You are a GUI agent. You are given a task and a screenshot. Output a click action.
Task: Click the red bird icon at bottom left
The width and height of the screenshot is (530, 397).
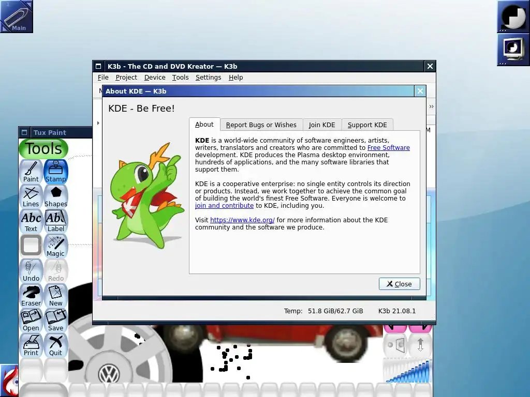click(x=9, y=380)
